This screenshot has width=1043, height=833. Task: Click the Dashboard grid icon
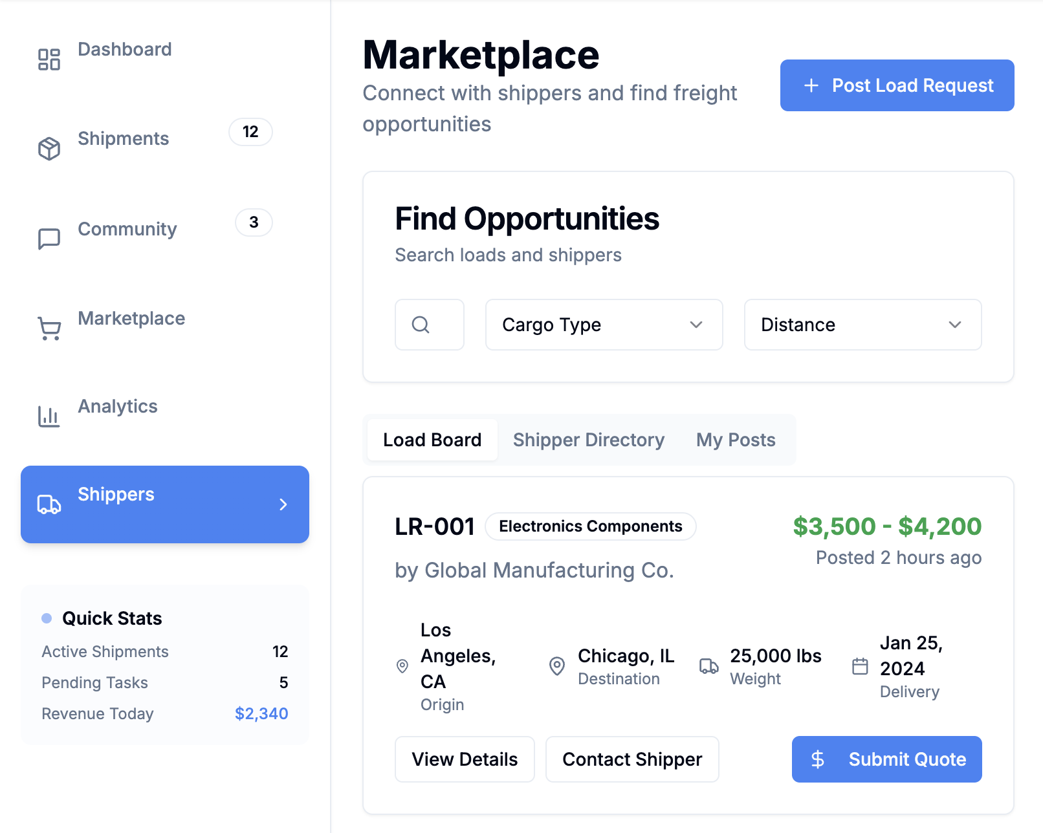click(x=49, y=59)
